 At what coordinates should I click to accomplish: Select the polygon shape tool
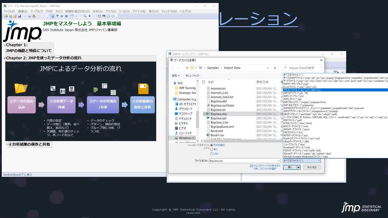coord(108,16)
